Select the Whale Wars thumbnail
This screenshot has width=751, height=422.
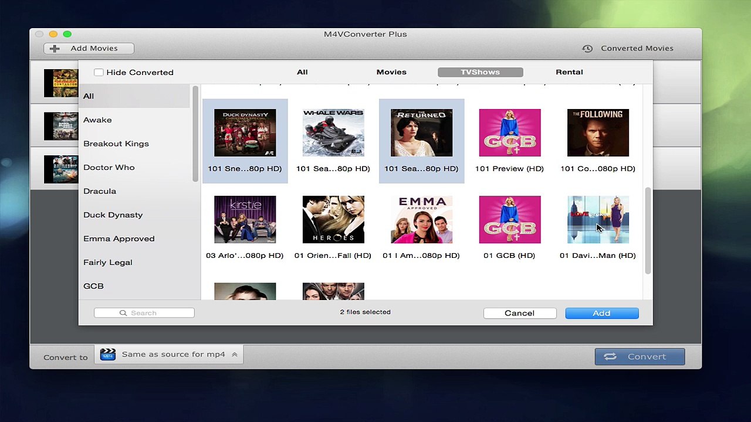click(333, 132)
